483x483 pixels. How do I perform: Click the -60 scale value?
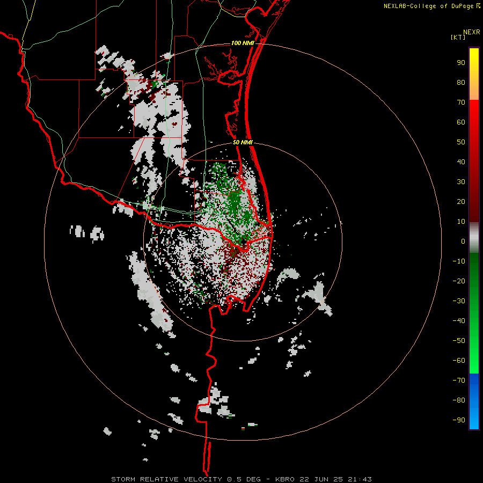[x=459, y=361]
